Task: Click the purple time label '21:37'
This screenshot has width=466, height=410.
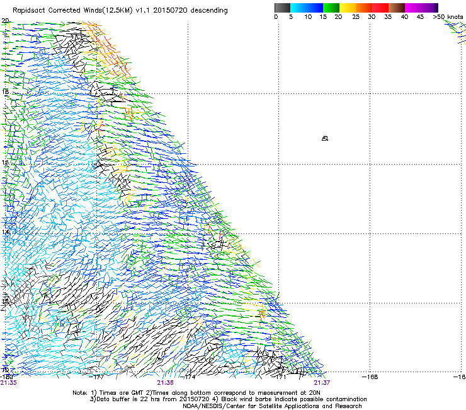Action: tap(322, 383)
